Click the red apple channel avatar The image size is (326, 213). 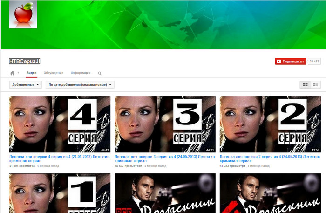click(x=23, y=14)
